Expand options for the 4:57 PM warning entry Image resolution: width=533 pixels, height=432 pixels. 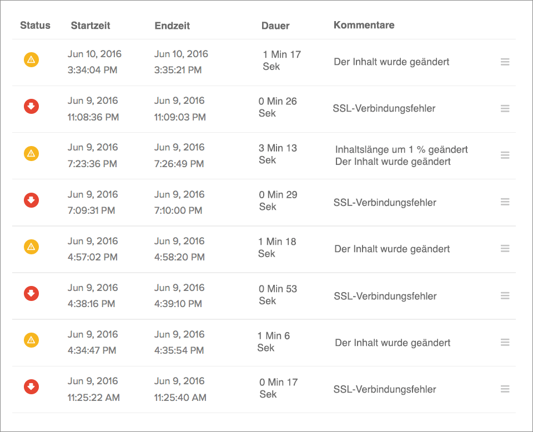pos(505,249)
